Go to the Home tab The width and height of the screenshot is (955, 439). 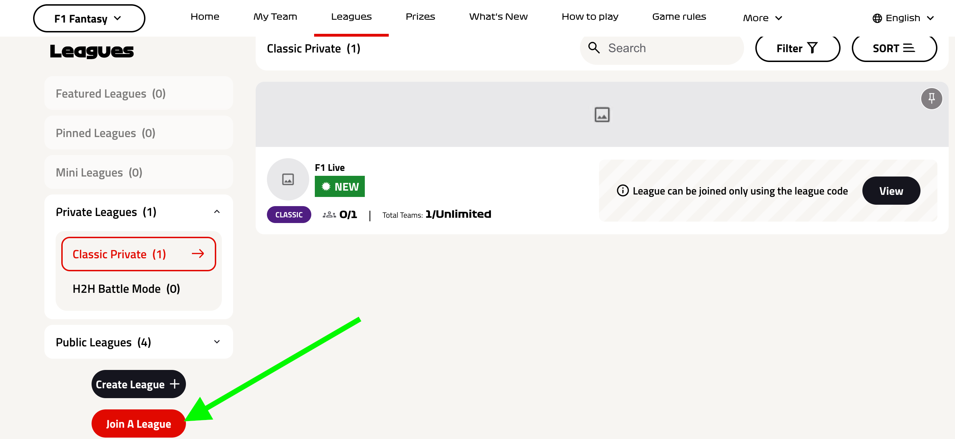[205, 17]
